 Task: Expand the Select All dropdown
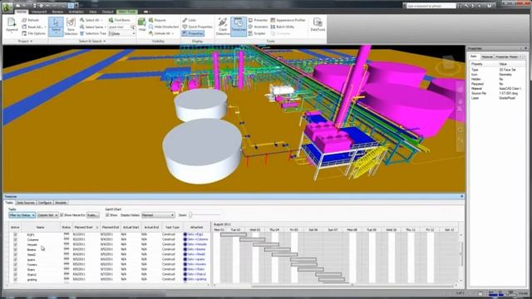click(x=102, y=20)
